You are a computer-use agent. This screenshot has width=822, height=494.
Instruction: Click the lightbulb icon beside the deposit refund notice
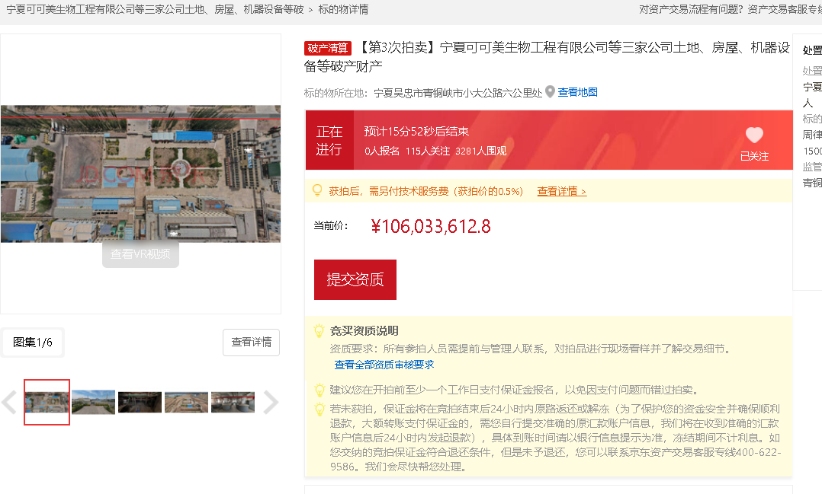coord(319,409)
